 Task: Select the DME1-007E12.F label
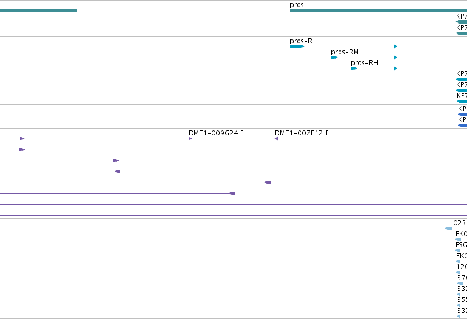[x=302, y=133]
